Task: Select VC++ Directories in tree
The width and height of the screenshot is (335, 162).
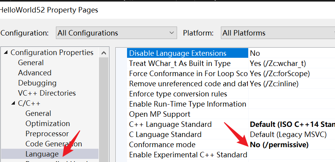Action: pos(47,93)
